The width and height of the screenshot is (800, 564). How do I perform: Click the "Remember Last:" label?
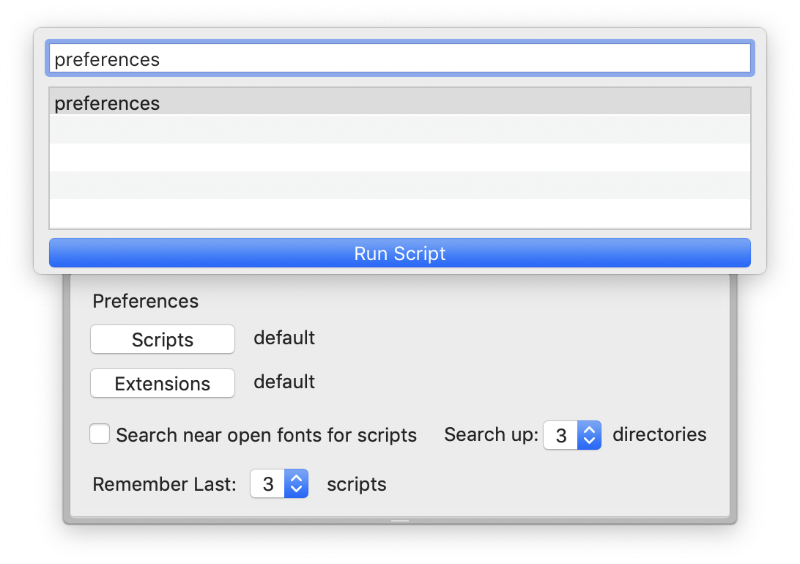click(165, 484)
